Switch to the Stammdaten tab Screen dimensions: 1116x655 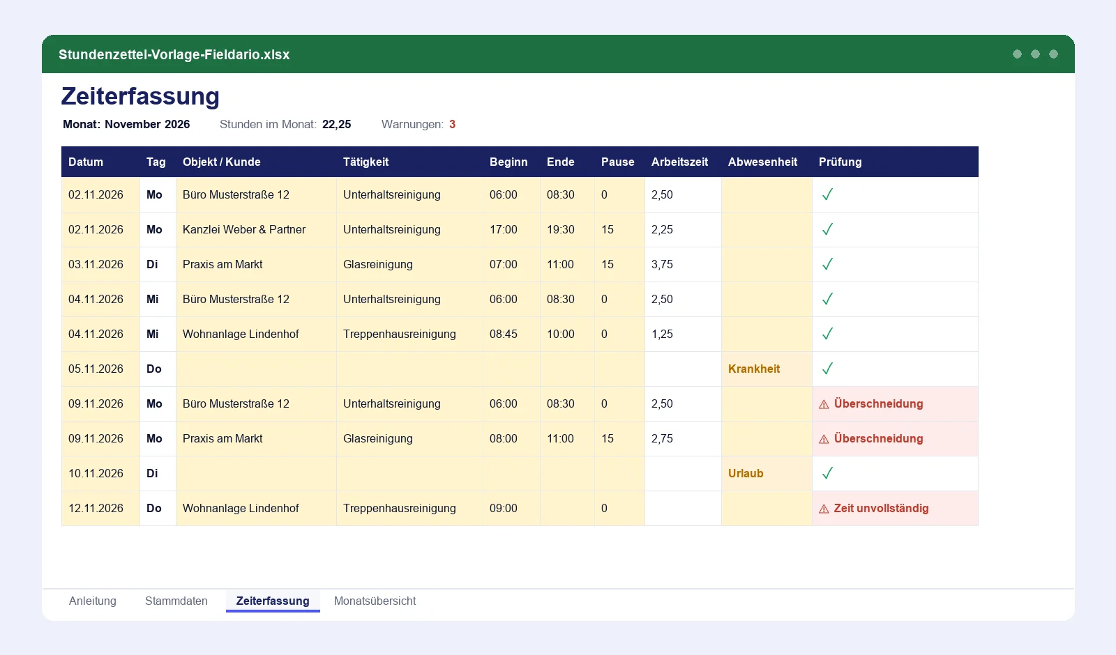[176, 601]
